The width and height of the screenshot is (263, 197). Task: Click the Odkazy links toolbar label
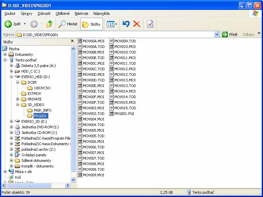(x=248, y=34)
